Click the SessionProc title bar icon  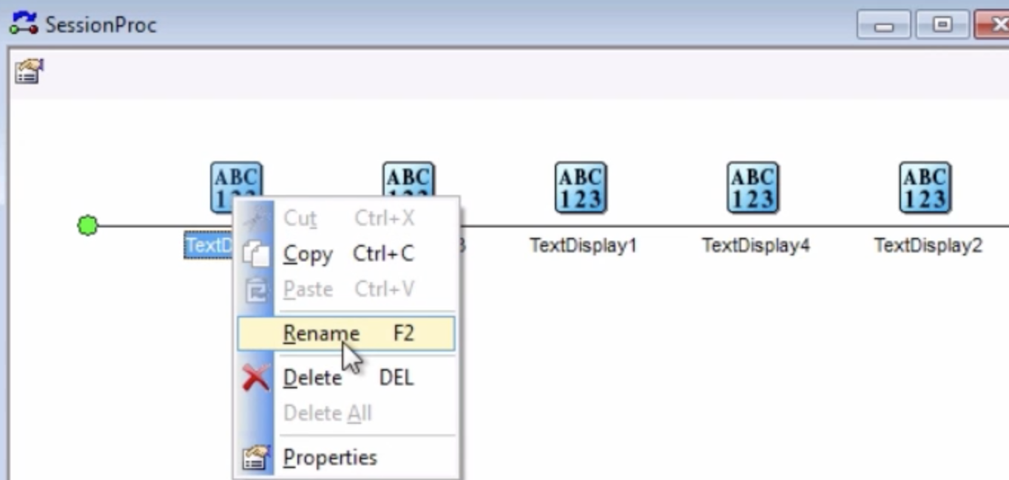coord(23,23)
